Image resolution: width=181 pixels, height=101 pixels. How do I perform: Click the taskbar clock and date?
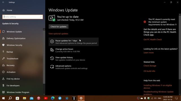168,98
